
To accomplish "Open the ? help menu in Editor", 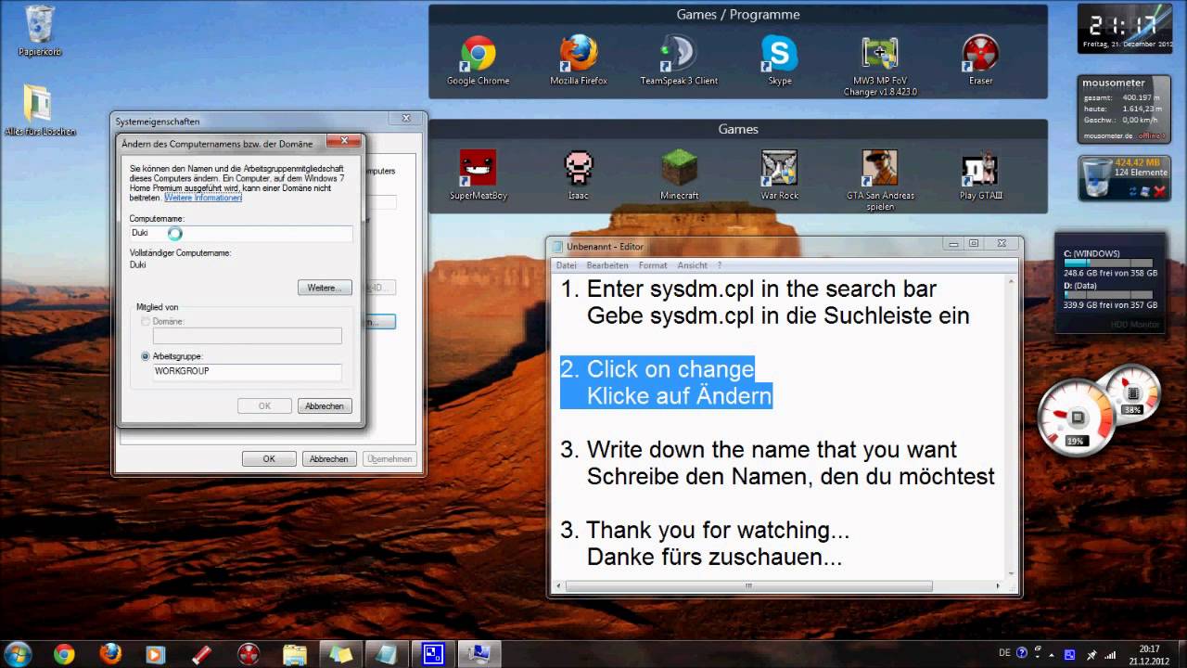I will [x=719, y=265].
